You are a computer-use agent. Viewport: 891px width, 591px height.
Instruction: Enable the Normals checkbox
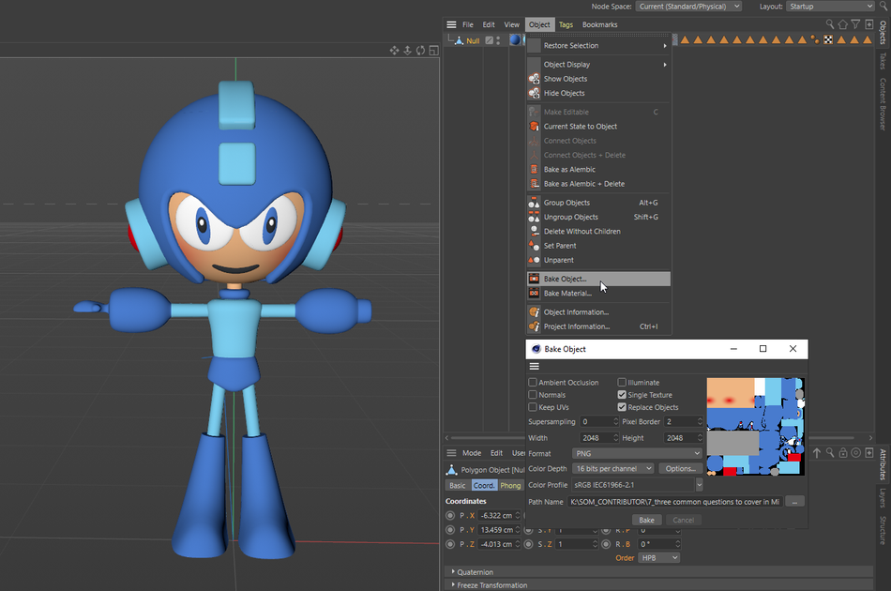pyautogui.click(x=533, y=394)
